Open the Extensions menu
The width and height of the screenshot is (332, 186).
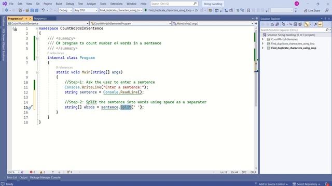click(116, 4)
